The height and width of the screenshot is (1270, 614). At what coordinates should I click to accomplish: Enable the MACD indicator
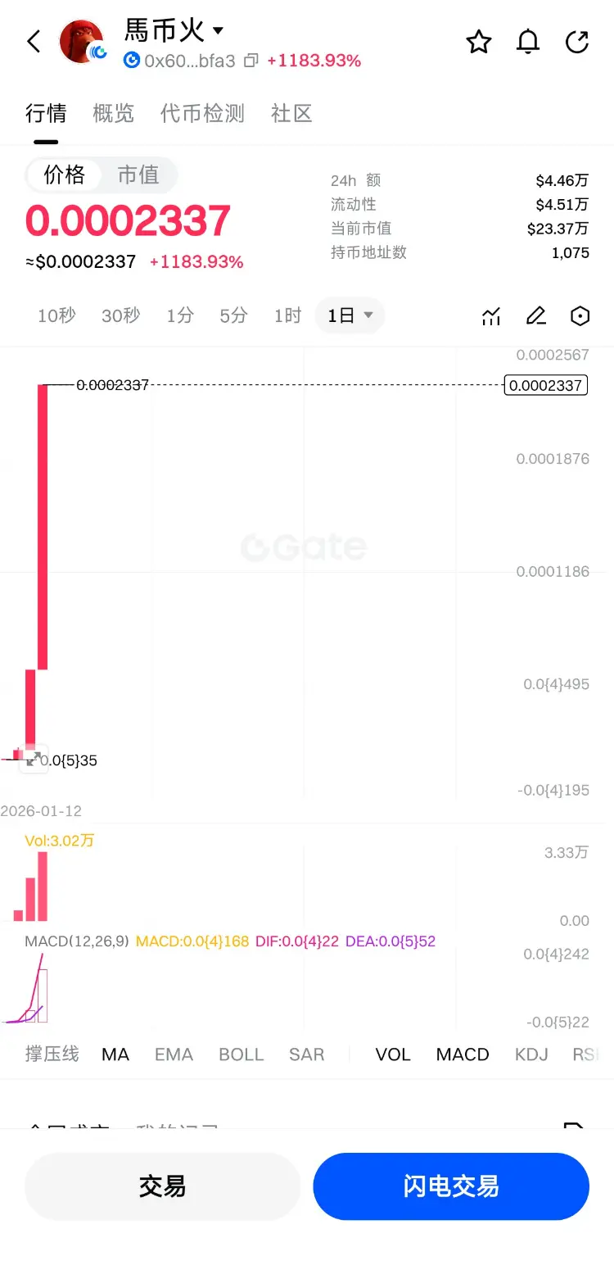pos(463,1055)
